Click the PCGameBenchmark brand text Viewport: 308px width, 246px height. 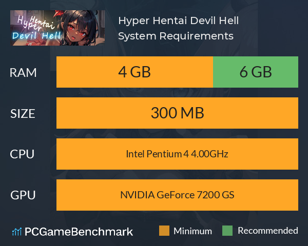(79, 232)
